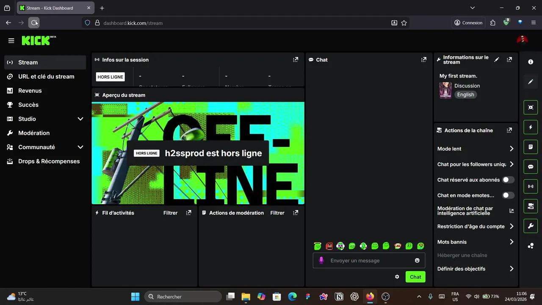Toggle Chat réservé aux abonnés switch
This screenshot has width=542, height=305.
(x=508, y=180)
